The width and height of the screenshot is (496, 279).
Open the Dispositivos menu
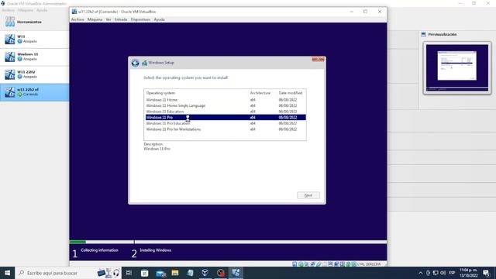click(140, 19)
